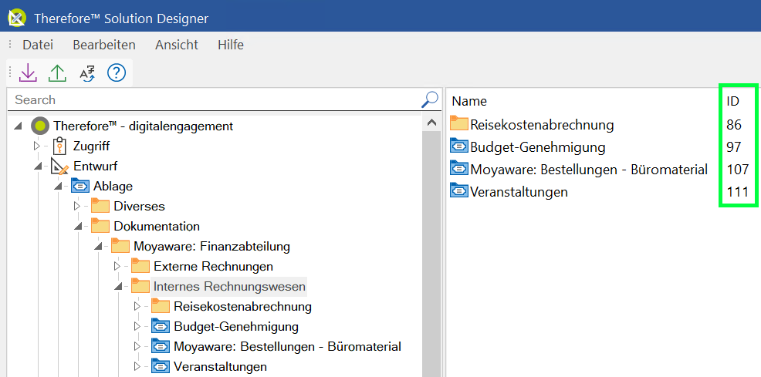Click ID value 107
This screenshot has width=761, height=377.
click(738, 170)
